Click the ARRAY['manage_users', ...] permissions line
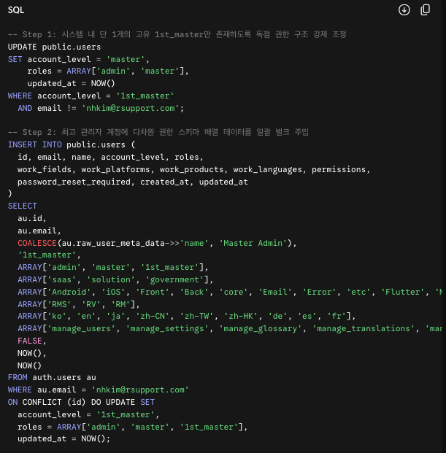Image resolution: width=446 pixels, height=453 pixels. pos(230,329)
